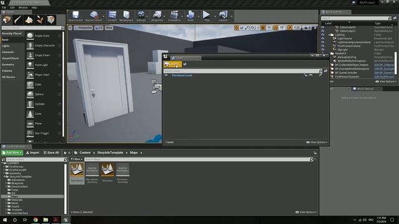The width and height of the screenshot is (399, 224).
Task: Open the viewport Show menu
Action: point(109,27)
